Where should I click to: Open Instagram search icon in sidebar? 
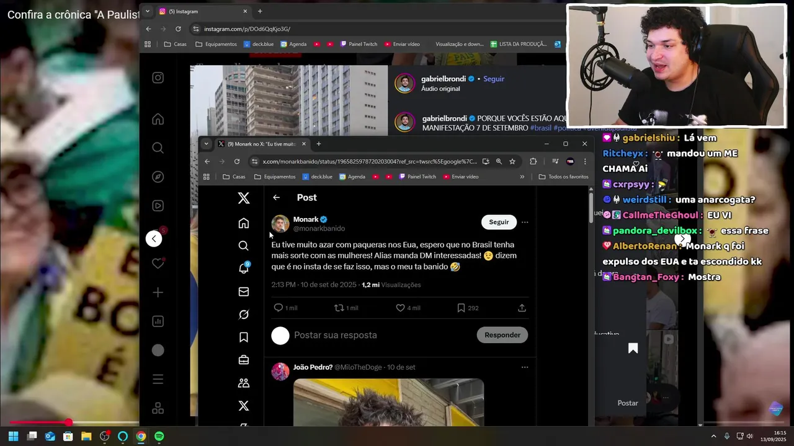click(x=158, y=147)
